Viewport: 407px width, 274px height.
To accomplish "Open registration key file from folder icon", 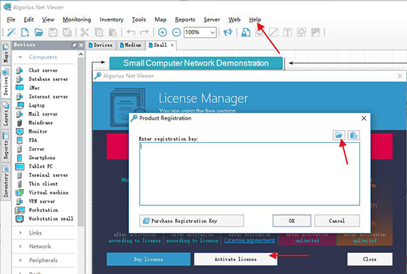I will tap(340, 136).
